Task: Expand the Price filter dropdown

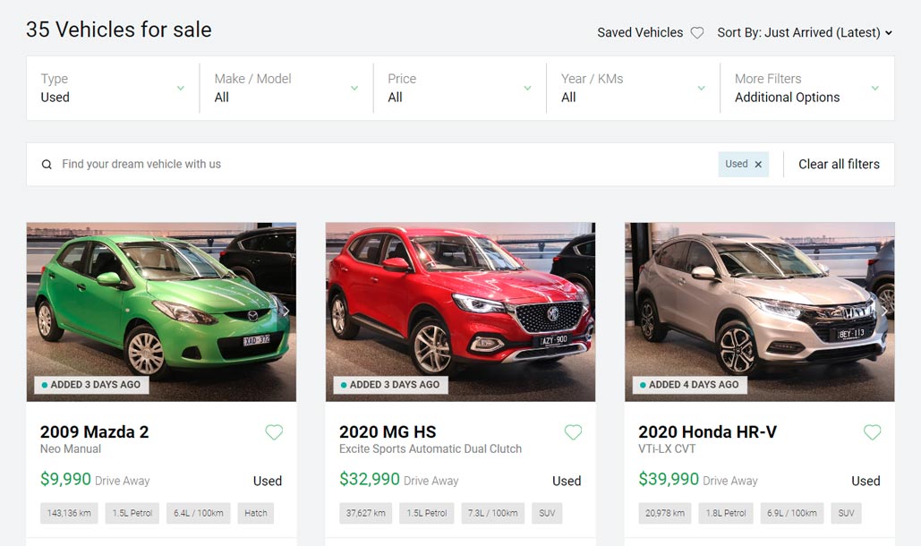Action: tap(459, 88)
